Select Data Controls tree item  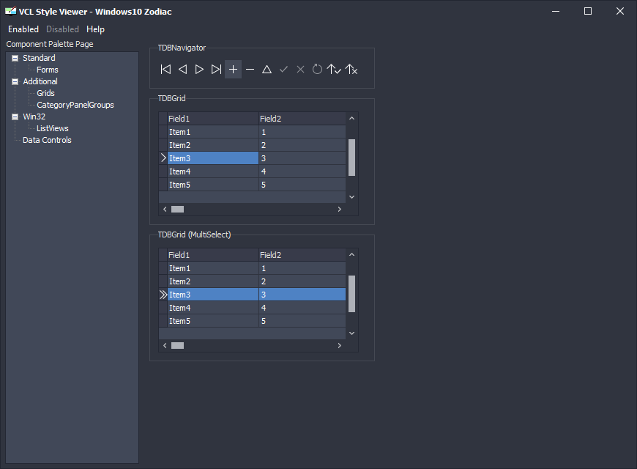(47, 141)
